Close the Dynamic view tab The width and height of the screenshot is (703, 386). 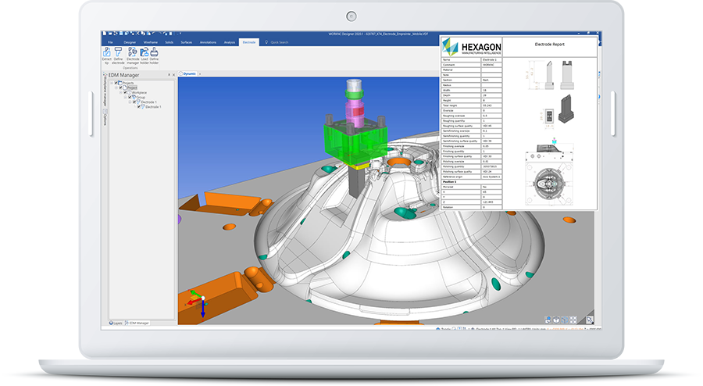pyautogui.click(x=200, y=73)
